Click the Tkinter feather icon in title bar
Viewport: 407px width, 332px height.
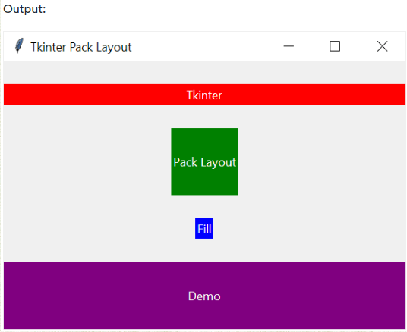[x=19, y=45]
